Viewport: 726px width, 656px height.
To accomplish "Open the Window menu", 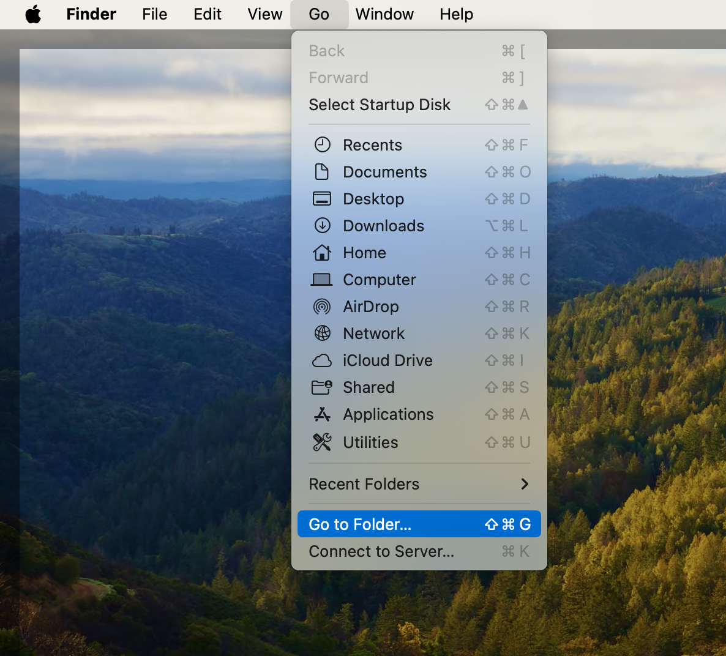I will point(384,14).
